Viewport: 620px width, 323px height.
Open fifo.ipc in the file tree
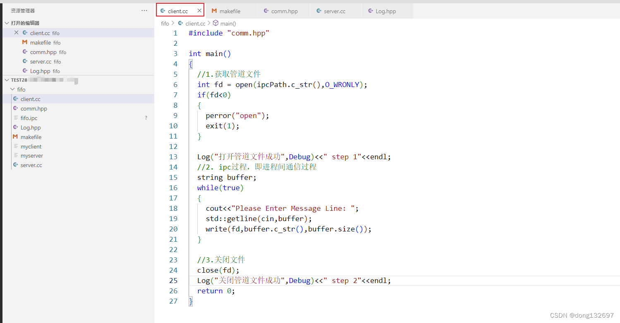79,118
